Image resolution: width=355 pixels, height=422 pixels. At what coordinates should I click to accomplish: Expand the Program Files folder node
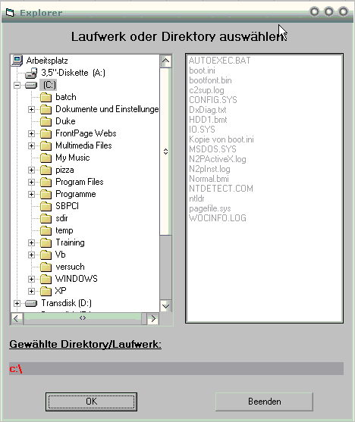point(32,182)
